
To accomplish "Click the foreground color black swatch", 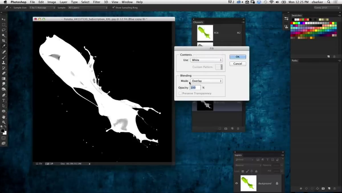I will click(3, 131).
